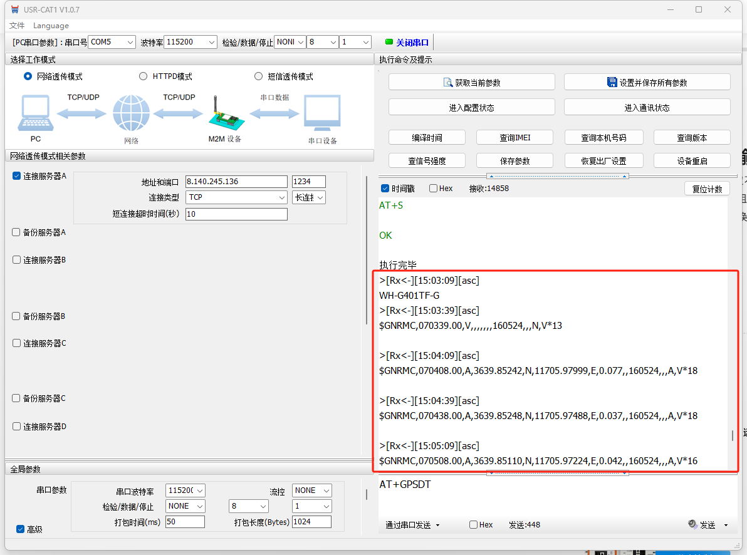Image resolution: width=747 pixels, height=555 pixels.
Task: Click the 设置并保存所有参数 save icon button
Action: click(612, 82)
